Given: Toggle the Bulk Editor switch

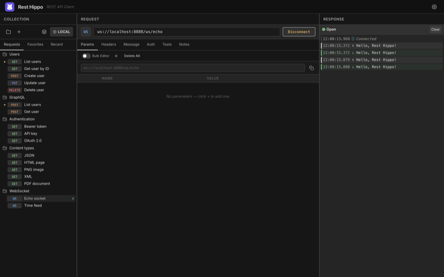Looking at the screenshot, I should coord(86,56).
